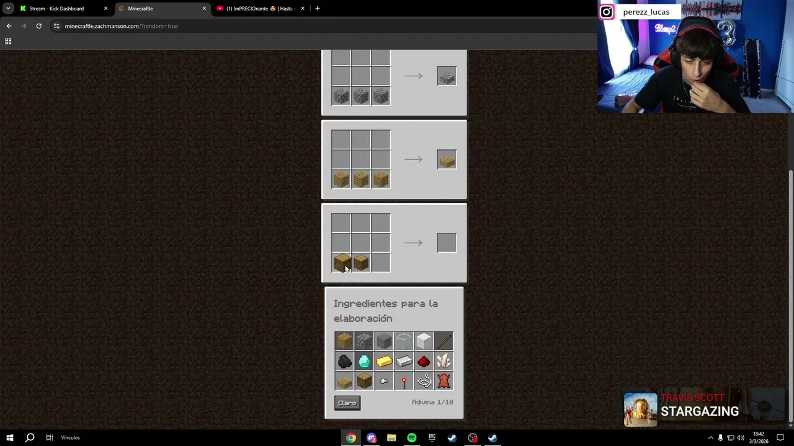This screenshot has height=446, width=794.
Task: Open the Chrome apps grid shortcut
Action: pyautogui.click(x=8, y=42)
